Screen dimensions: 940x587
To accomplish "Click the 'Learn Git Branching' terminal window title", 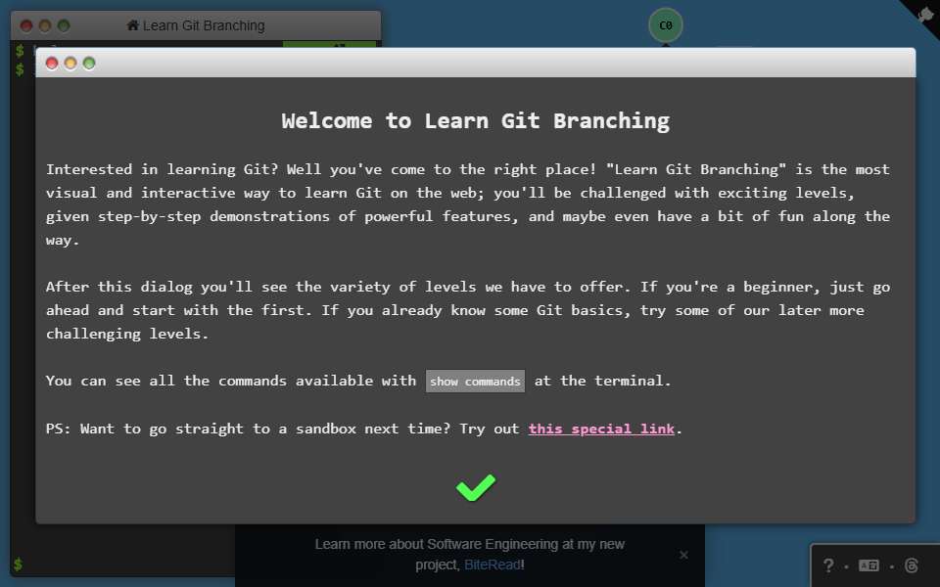I will coord(204,25).
